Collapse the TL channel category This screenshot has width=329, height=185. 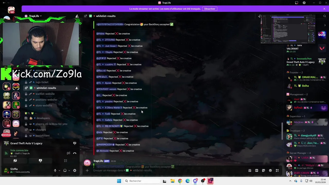[30, 113]
